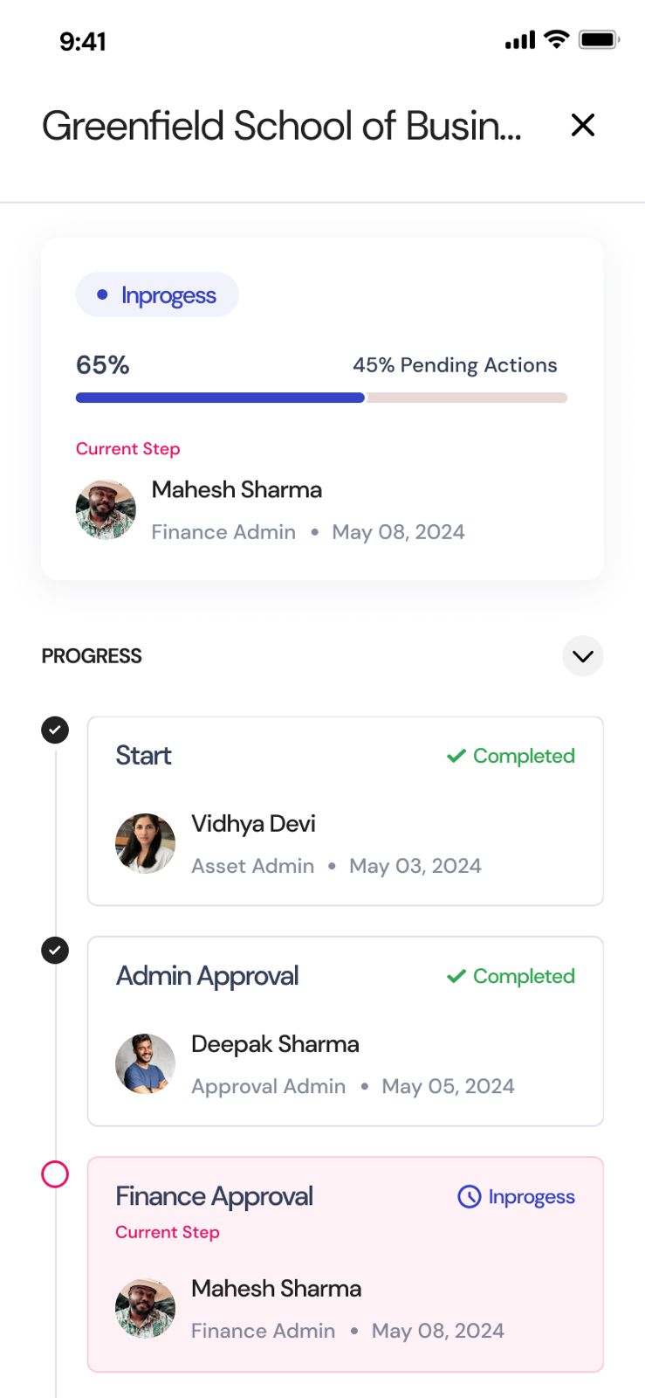The height and width of the screenshot is (1398, 645).
Task: Tap the battery icon in status bar
Action: (x=599, y=39)
